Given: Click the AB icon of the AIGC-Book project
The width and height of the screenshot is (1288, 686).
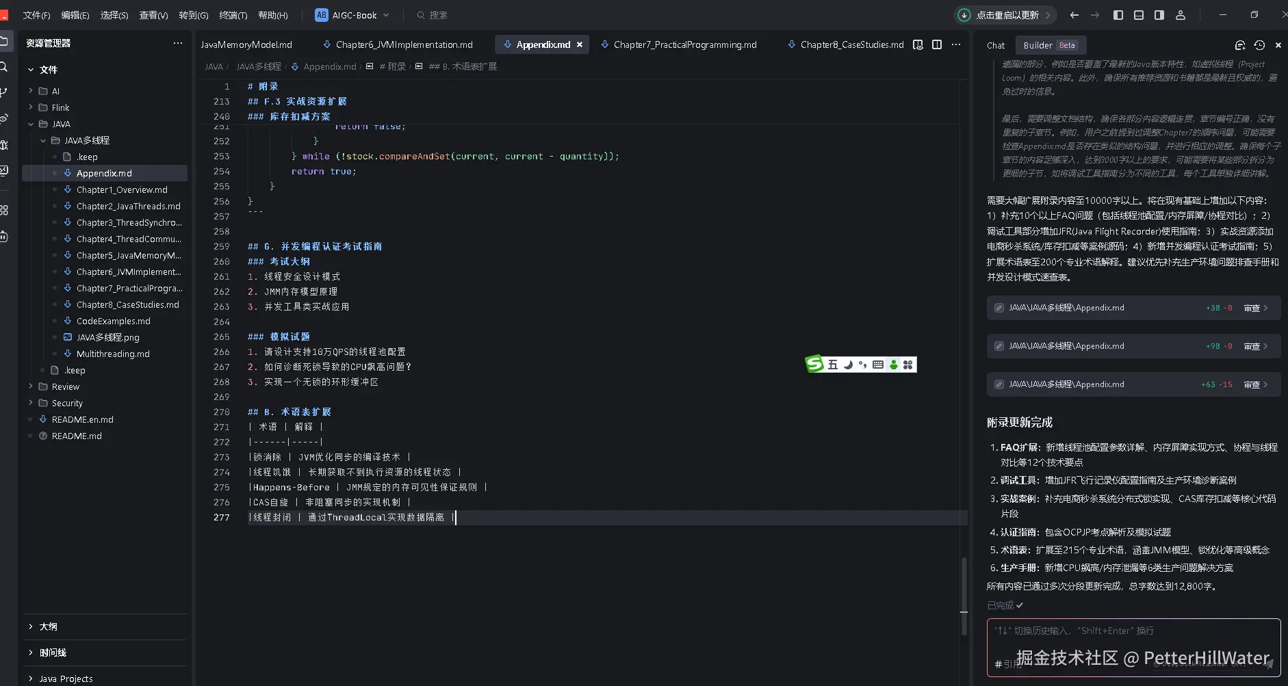Looking at the screenshot, I should (322, 15).
